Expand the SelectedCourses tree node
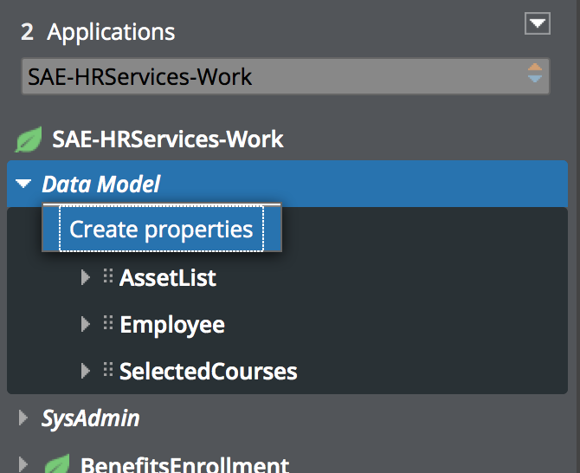 click(x=86, y=371)
